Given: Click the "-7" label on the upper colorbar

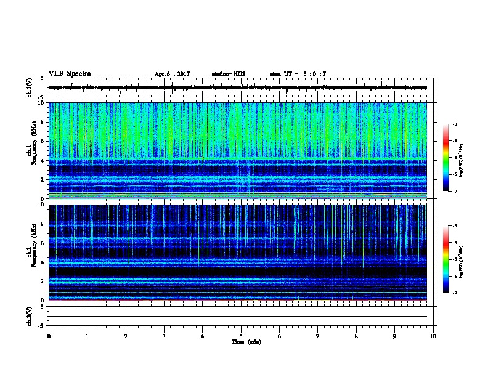Looking at the screenshot, I should click(454, 191).
